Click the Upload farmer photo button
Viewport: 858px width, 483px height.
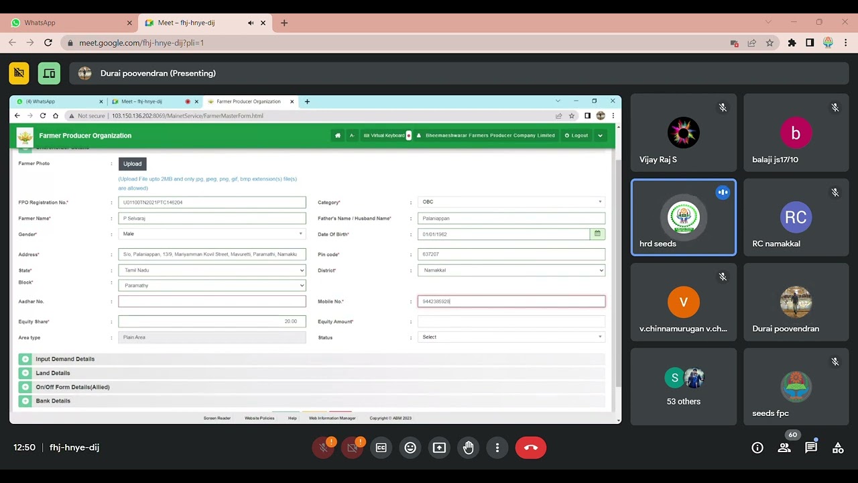click(x=132, y=164)
